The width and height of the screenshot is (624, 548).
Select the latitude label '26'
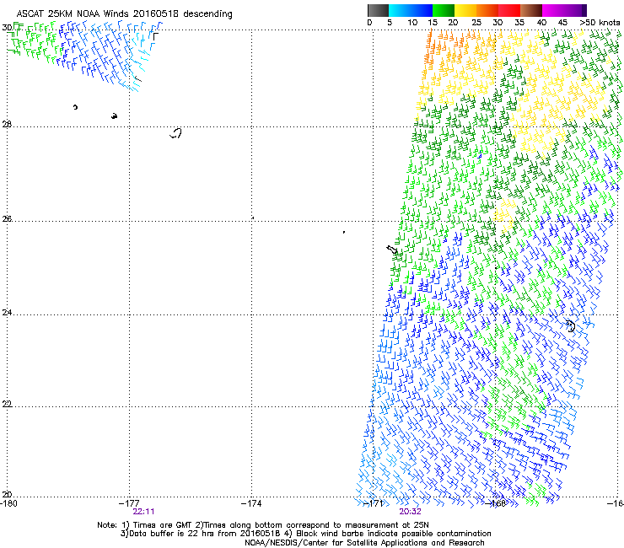point(7,219)
